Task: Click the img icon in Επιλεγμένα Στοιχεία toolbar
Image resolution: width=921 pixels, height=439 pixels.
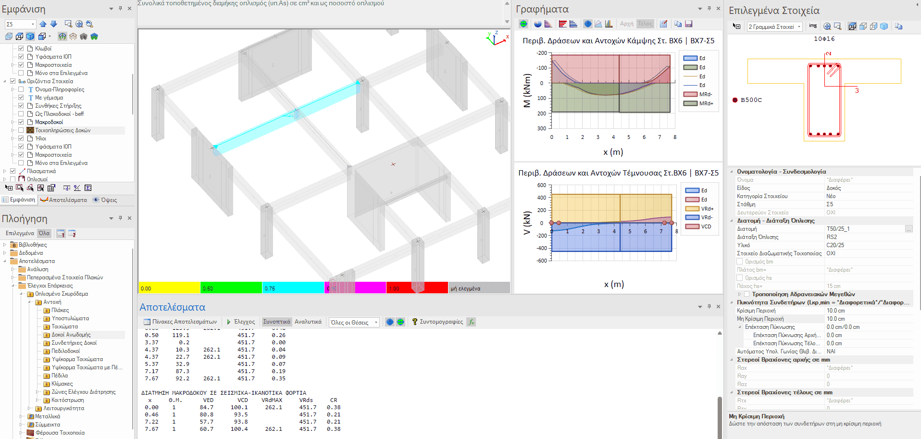Action: pos(813,26)
